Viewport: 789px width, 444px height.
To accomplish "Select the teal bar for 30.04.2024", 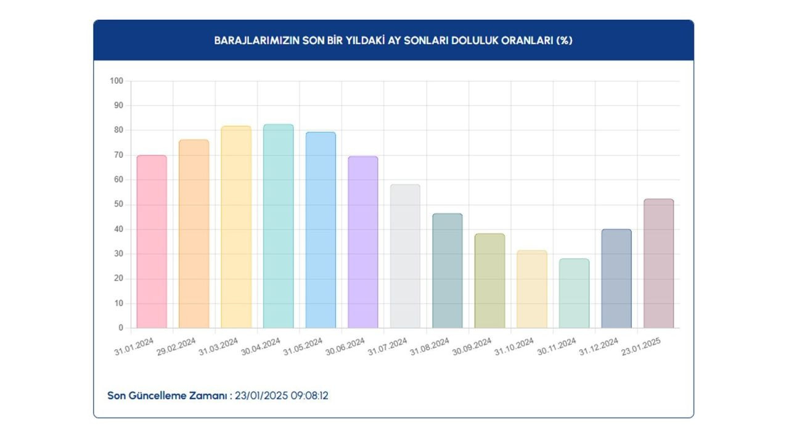I will click(279, 226).
